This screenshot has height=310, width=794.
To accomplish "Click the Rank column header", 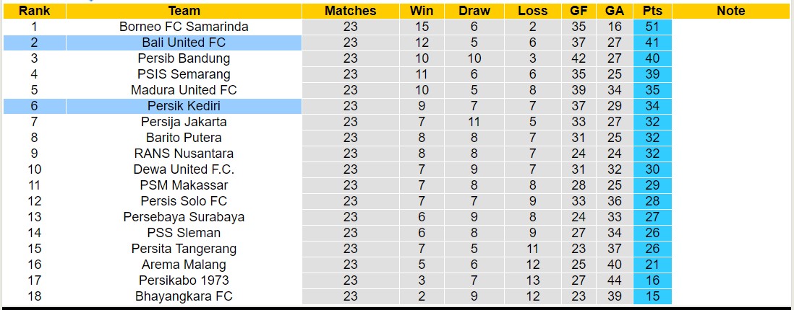I will point(34,11).
